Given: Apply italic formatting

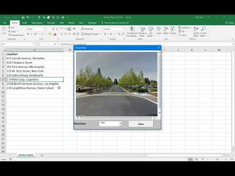Looking at the screenshot, I should [32, 34].
